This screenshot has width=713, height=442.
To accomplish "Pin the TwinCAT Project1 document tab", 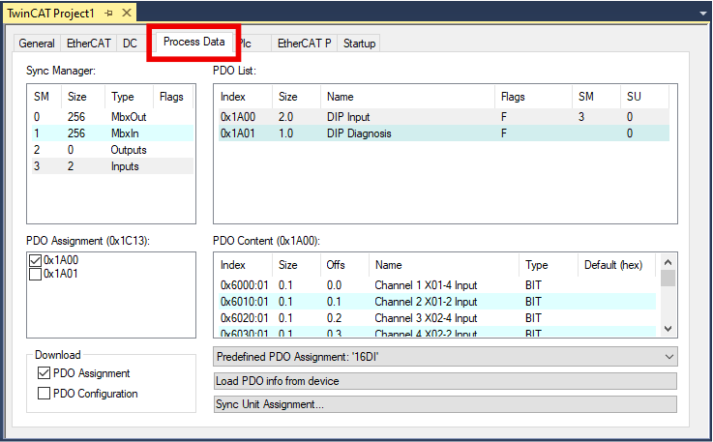I will pyautogui.click(x=108, y=14).
